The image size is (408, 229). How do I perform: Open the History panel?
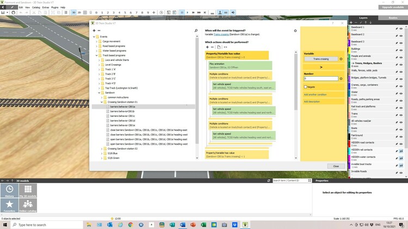[11, 189]
